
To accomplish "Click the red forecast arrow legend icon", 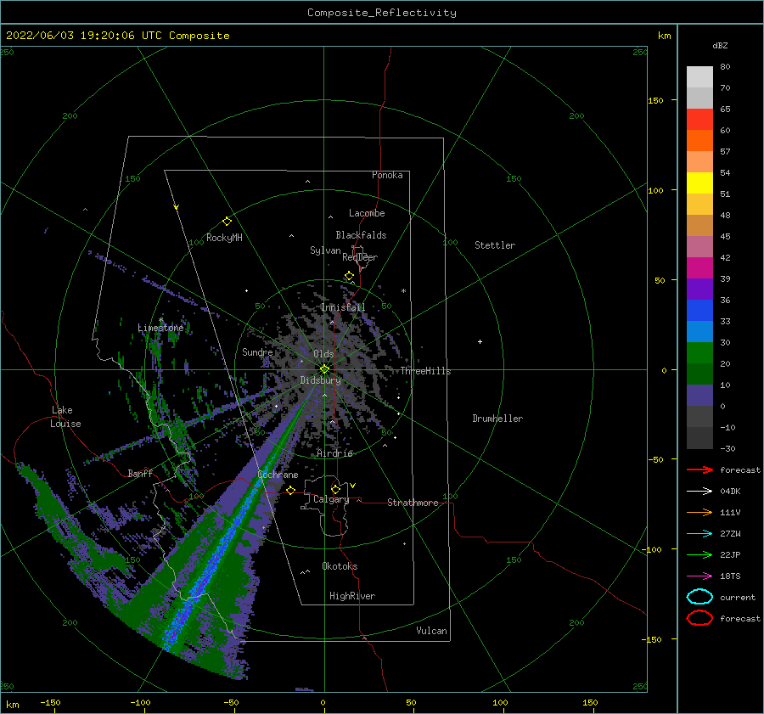I will (x=699, y=469).
